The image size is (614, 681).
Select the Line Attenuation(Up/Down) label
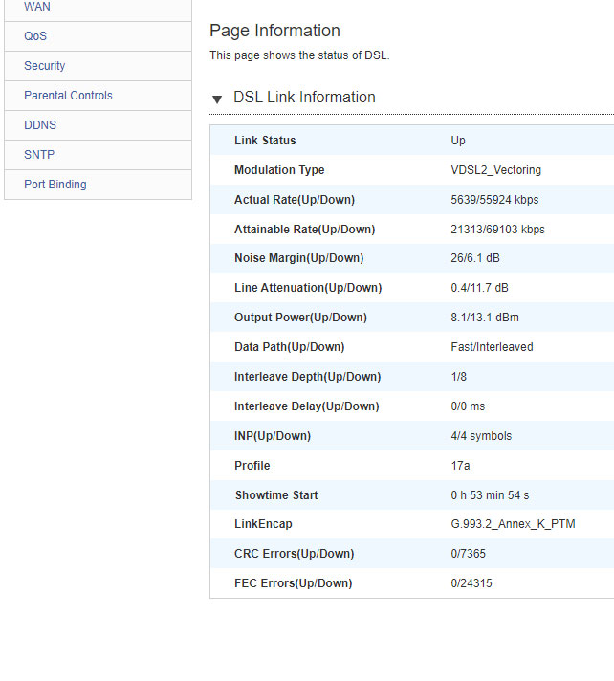click(307, 288)
